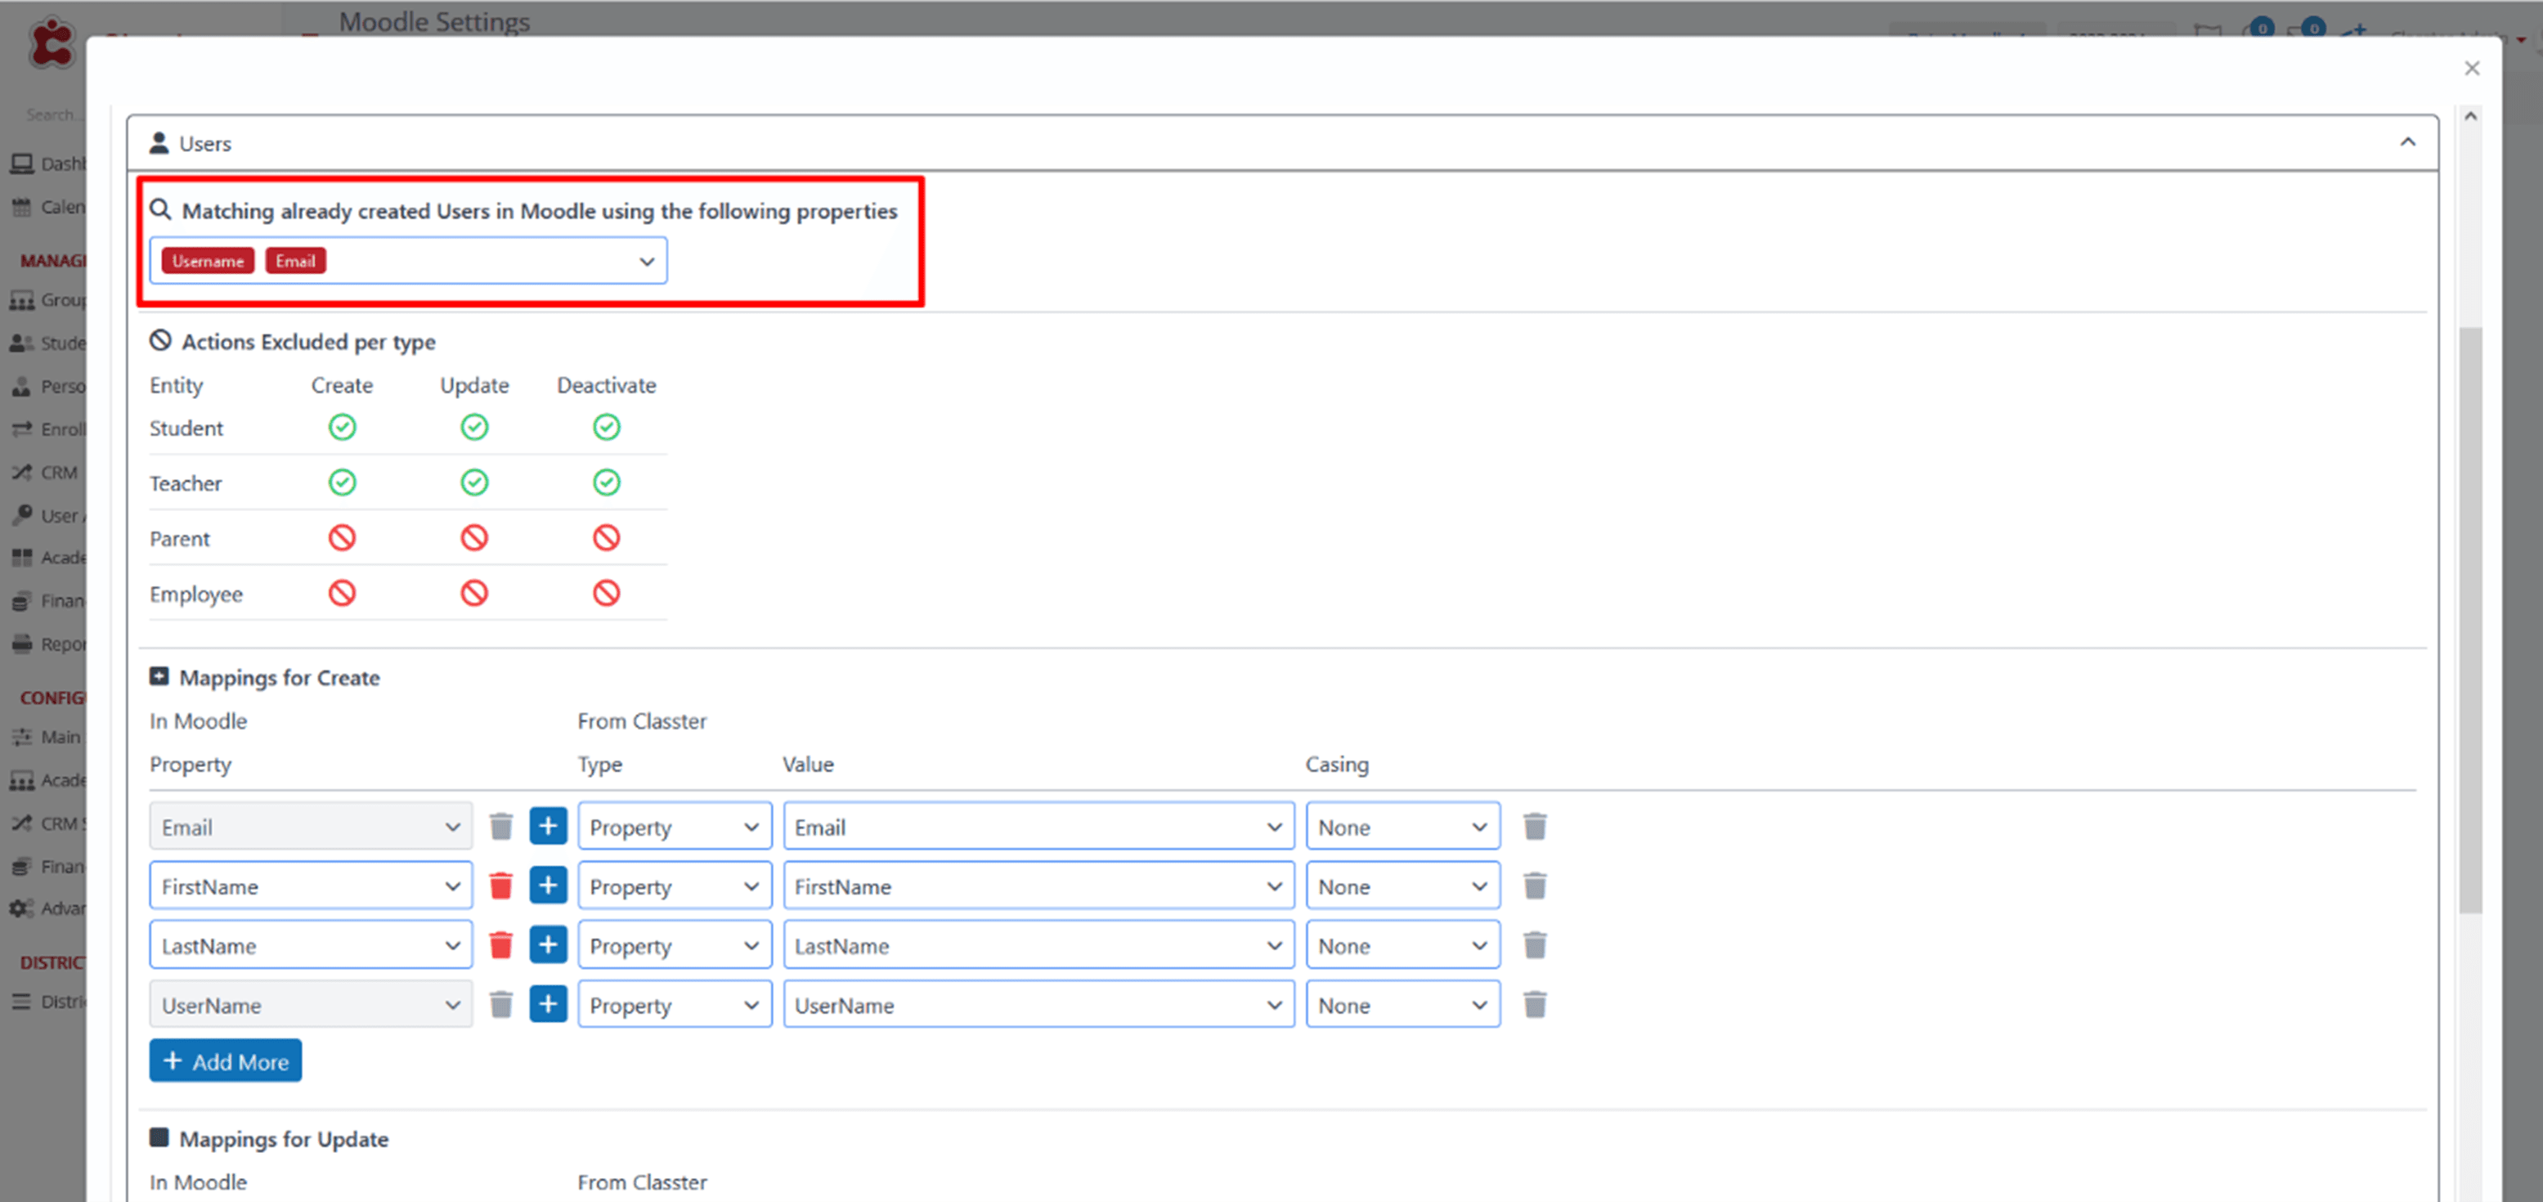Toggle Parent Update excluded icon
The height and width of the screenshot is (1202, 2543).
coord(475,538)
